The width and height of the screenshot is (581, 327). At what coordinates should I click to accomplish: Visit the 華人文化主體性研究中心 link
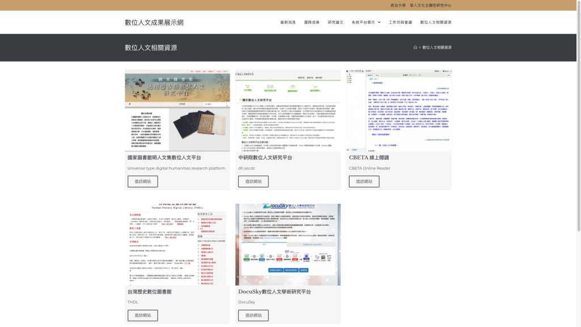[x=431, y=5]
